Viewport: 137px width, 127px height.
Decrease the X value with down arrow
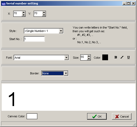(x=23, y=15)
